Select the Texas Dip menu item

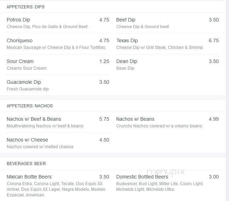point(127,40)
